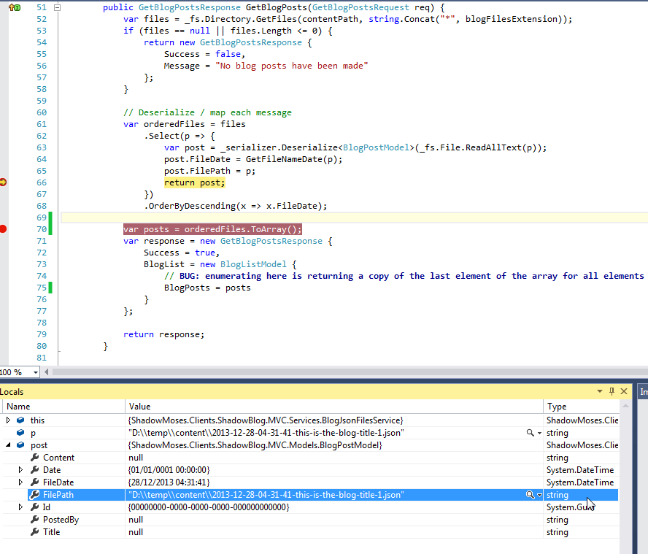The width and height of the screenshot is (648, 554).
Task: Click the '// Deserialize / map each message' comment
Action: coord(207,112)
